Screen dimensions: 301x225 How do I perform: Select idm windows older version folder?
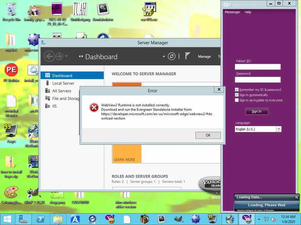126,200
